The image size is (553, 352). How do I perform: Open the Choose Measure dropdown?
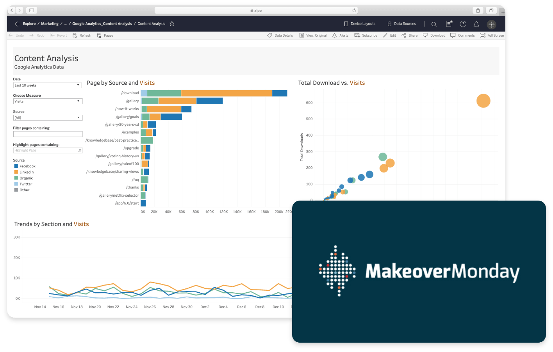tap(47, 101)
